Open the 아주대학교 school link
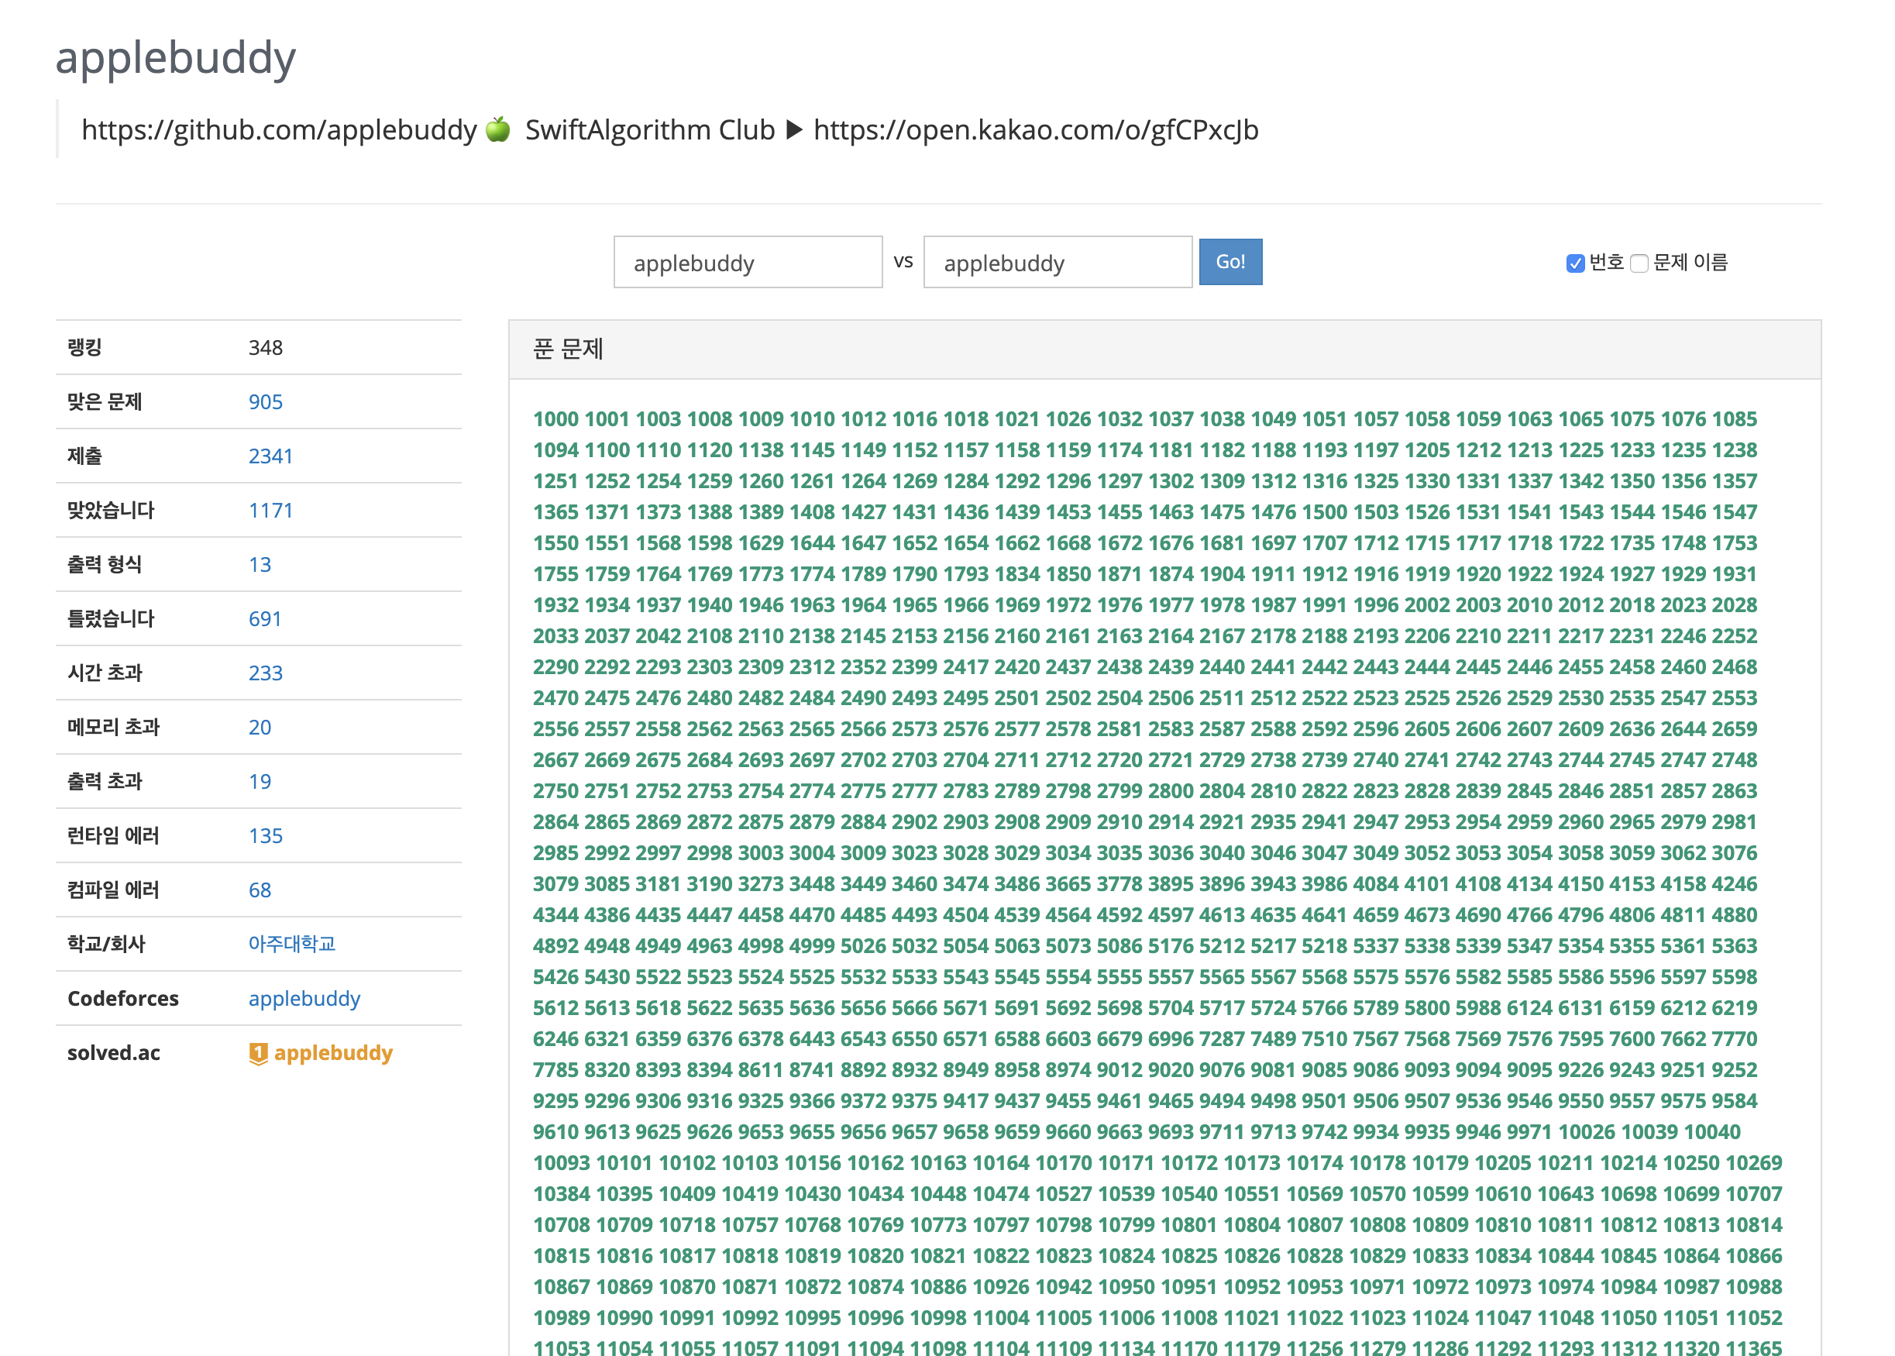This screenshot has width=1895, height=1356. coord(291,944)
